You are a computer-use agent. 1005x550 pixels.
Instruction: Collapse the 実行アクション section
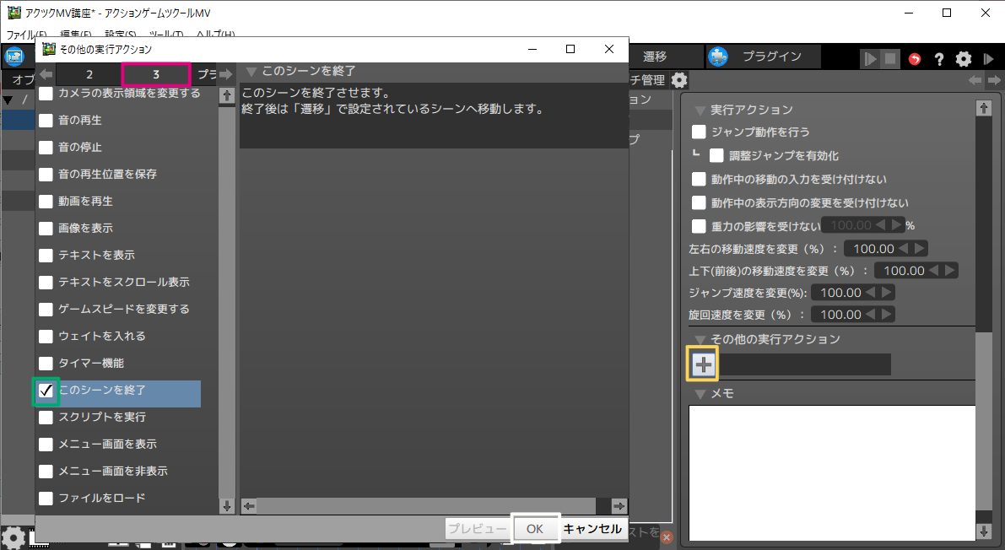[699, 111]
